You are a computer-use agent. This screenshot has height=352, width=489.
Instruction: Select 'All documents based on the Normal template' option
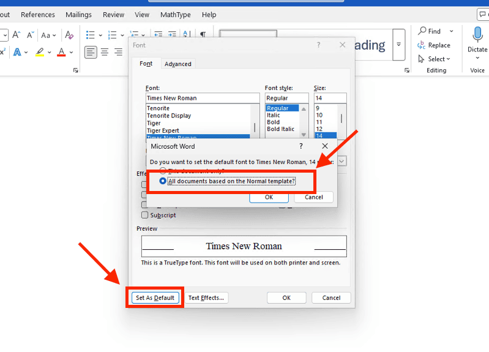click(228, 181)
